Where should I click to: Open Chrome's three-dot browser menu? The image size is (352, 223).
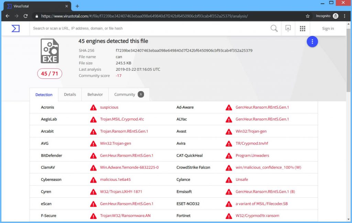pos(345,16)
